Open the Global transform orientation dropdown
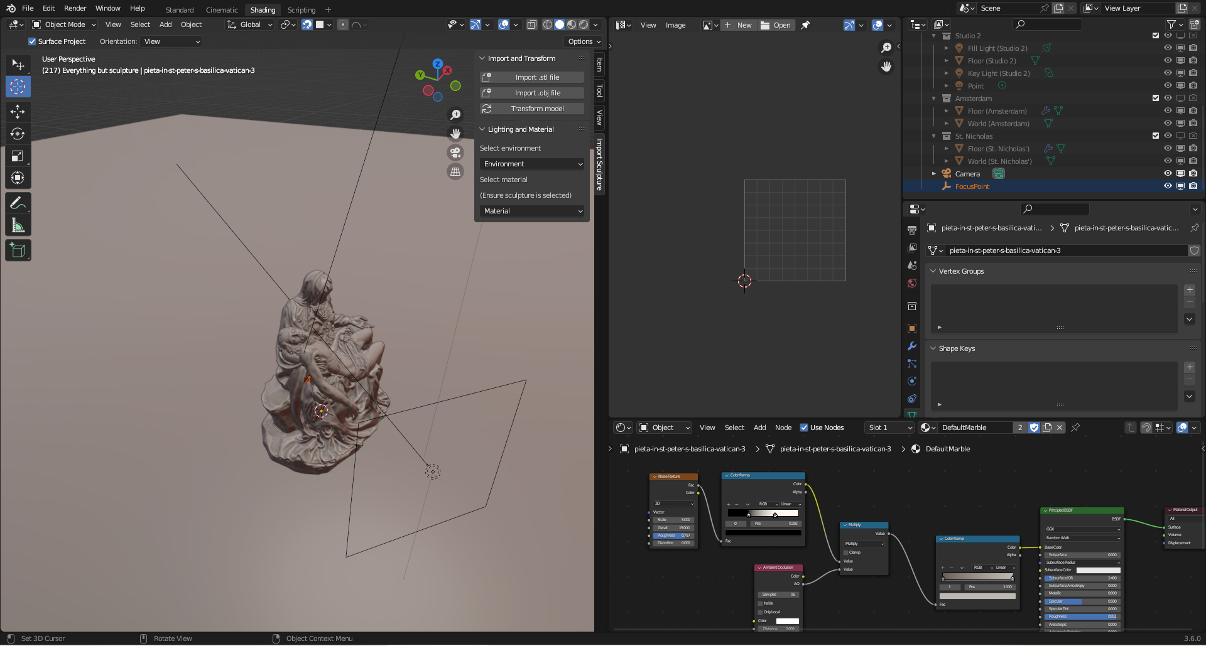1206x646 pixels. pyautogui.click(x=250, y=24)
